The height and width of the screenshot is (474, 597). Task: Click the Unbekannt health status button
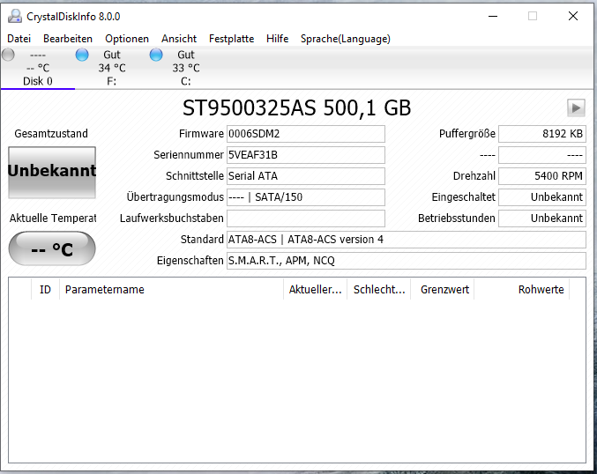coord(52,173)
